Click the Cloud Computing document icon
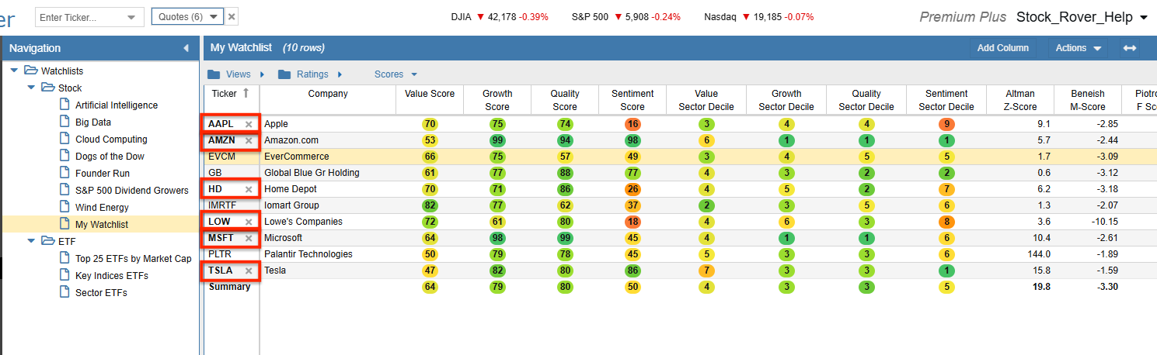 point(65,139)
